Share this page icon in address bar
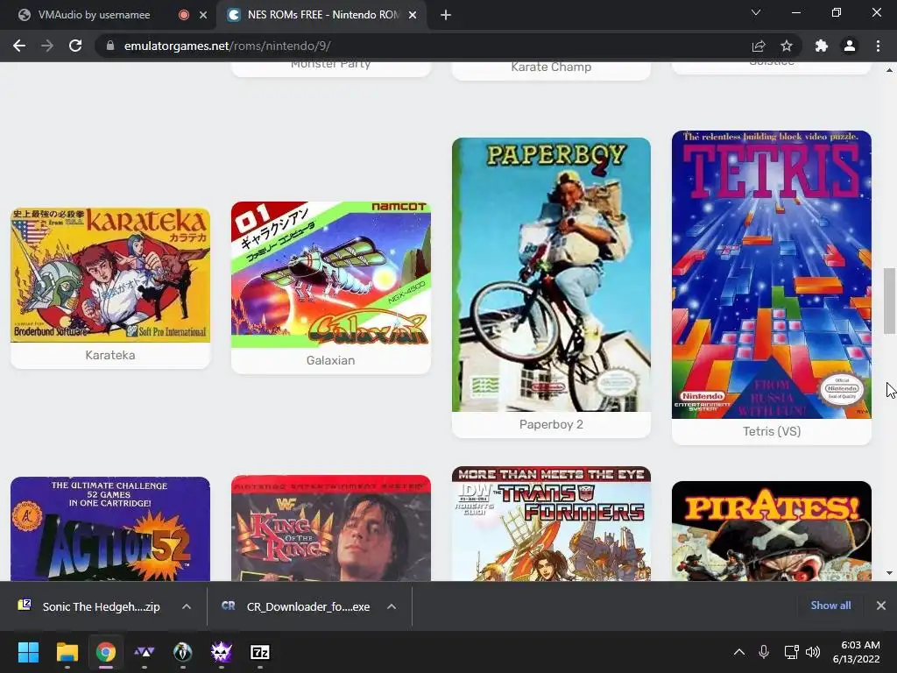This screenshot has height=673, width=897. 759,46
